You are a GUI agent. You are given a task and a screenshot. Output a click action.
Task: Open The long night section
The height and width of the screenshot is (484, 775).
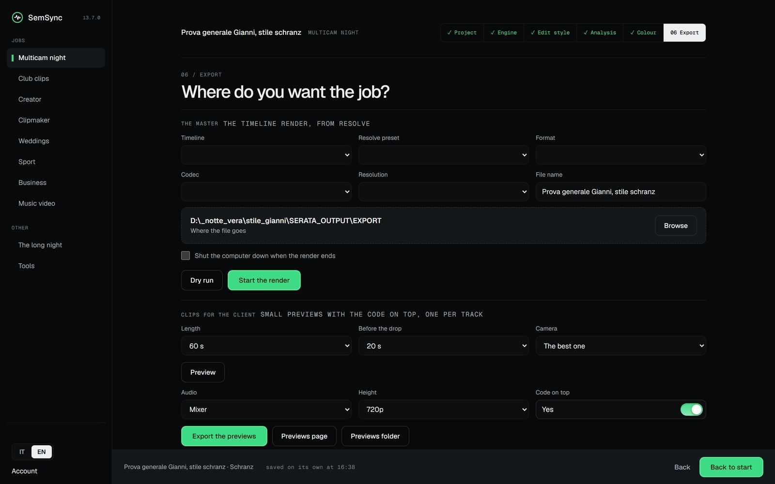56,245
